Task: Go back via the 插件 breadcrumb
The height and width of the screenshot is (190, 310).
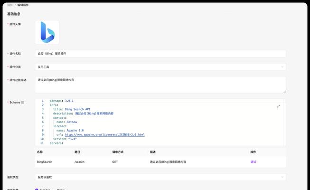Action: pos(10,5)
